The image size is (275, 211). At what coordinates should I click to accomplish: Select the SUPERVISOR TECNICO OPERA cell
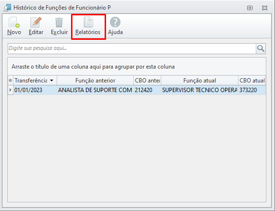point(200,90)
